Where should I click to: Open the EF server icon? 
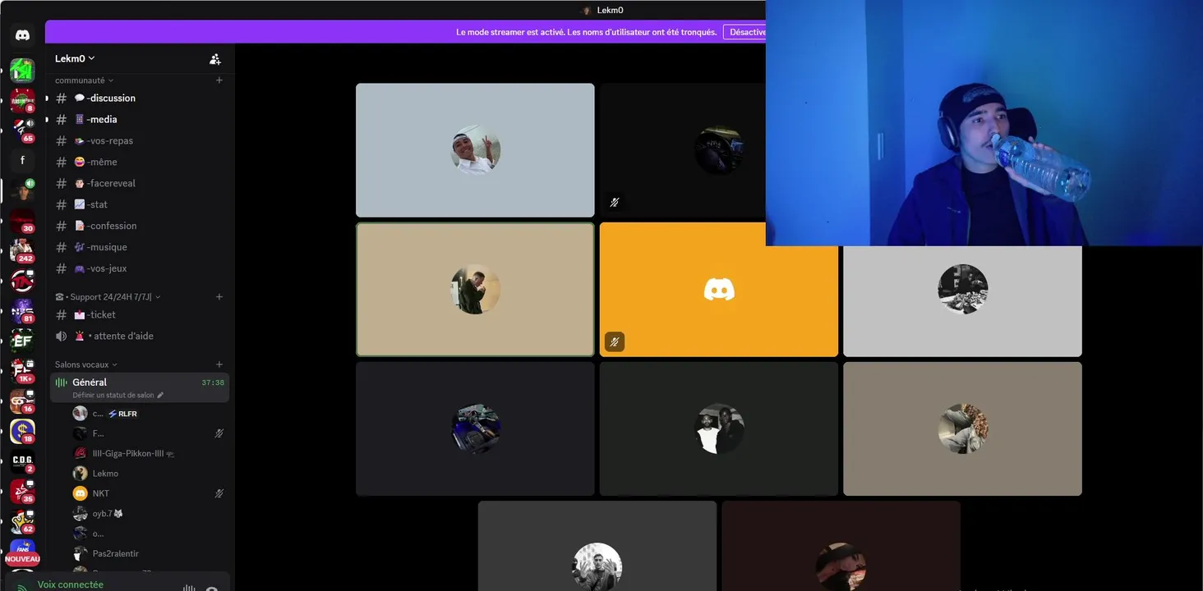22,341
